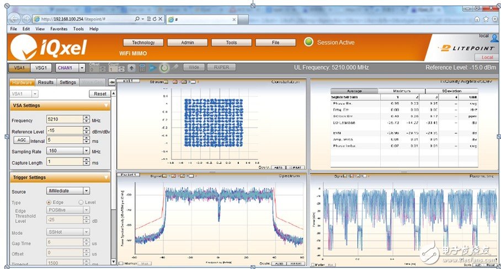Click the upload arrow icon in toolbar
501x269 pixels.
[x=131, y=68]
